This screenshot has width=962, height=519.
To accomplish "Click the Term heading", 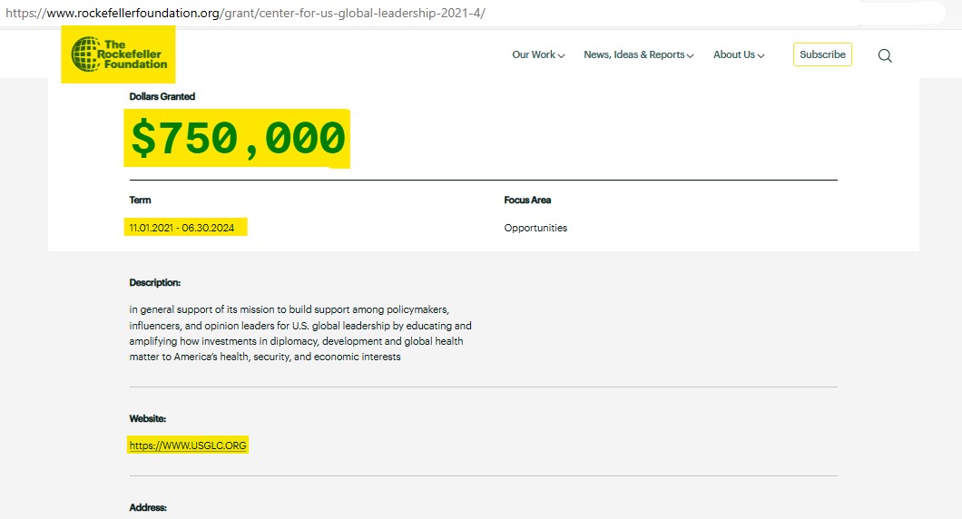I will point(140,200).
